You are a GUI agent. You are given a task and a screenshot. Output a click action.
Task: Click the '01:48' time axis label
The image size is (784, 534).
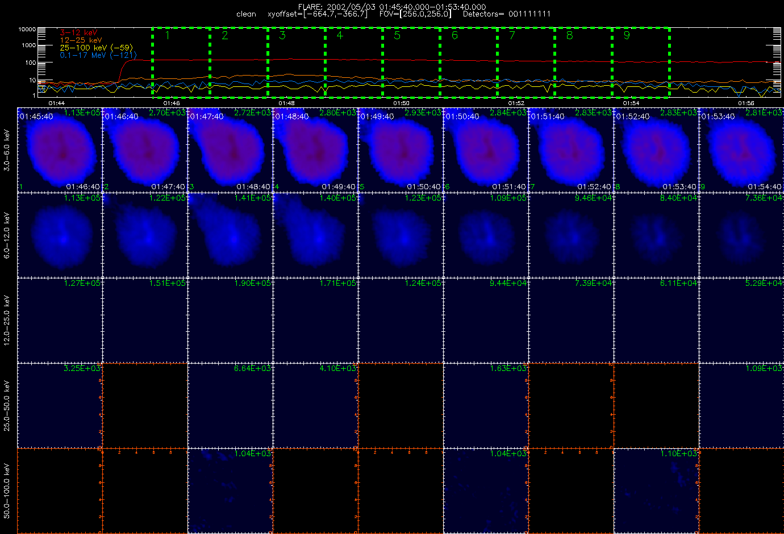(286, 103)
